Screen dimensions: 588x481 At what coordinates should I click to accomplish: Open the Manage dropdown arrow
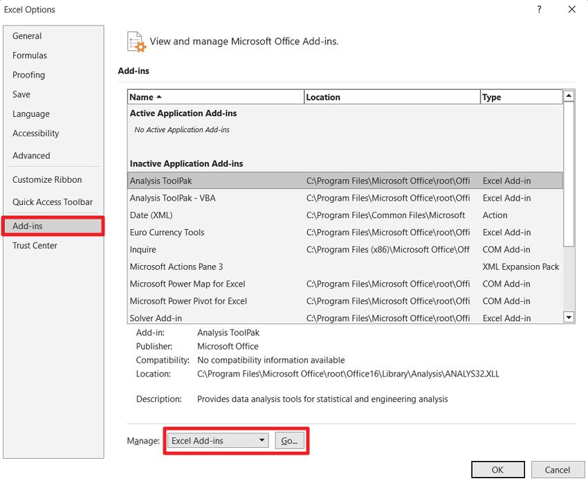(x=262, y=440)
